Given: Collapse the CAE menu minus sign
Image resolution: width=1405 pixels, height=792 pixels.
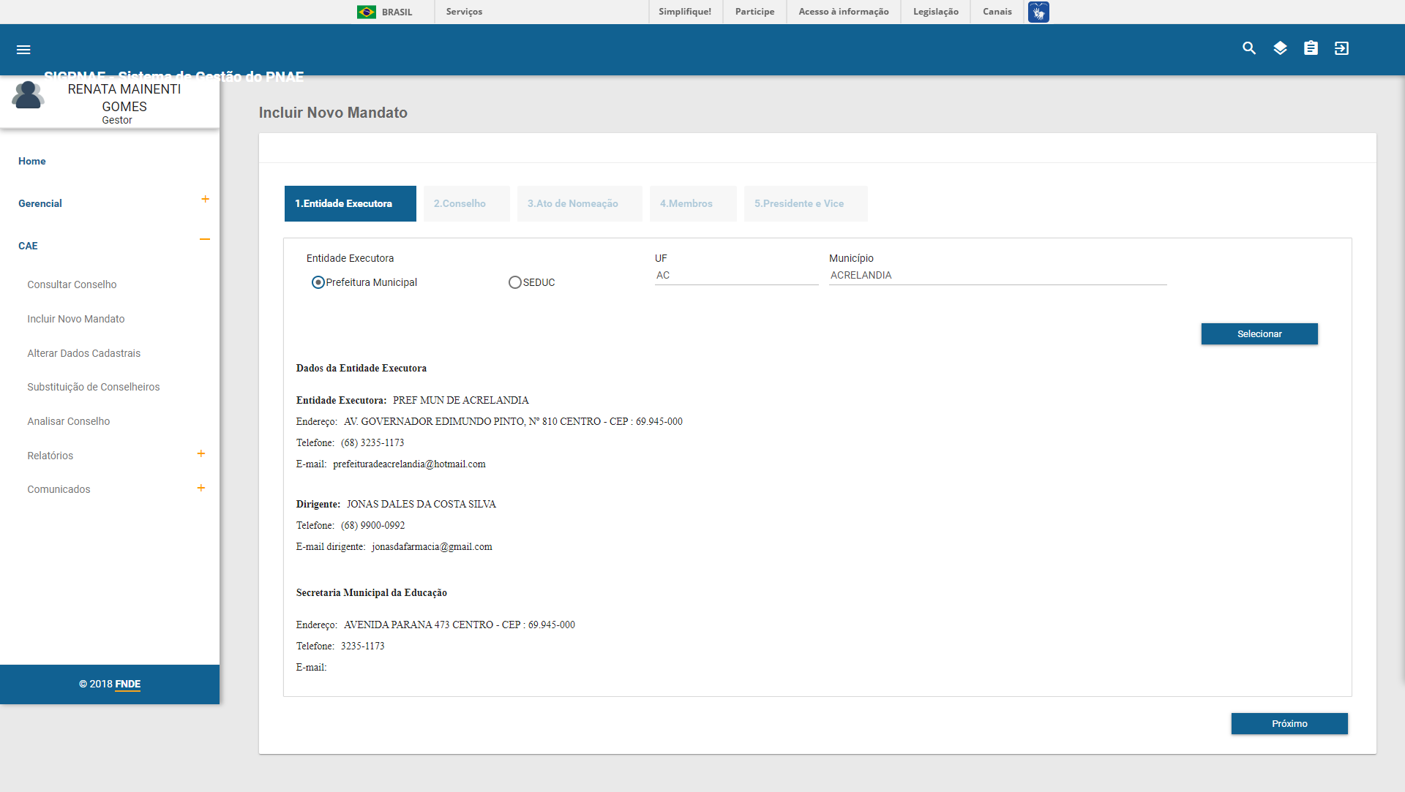Looking at the screenshot, I should tap(205, 239).
